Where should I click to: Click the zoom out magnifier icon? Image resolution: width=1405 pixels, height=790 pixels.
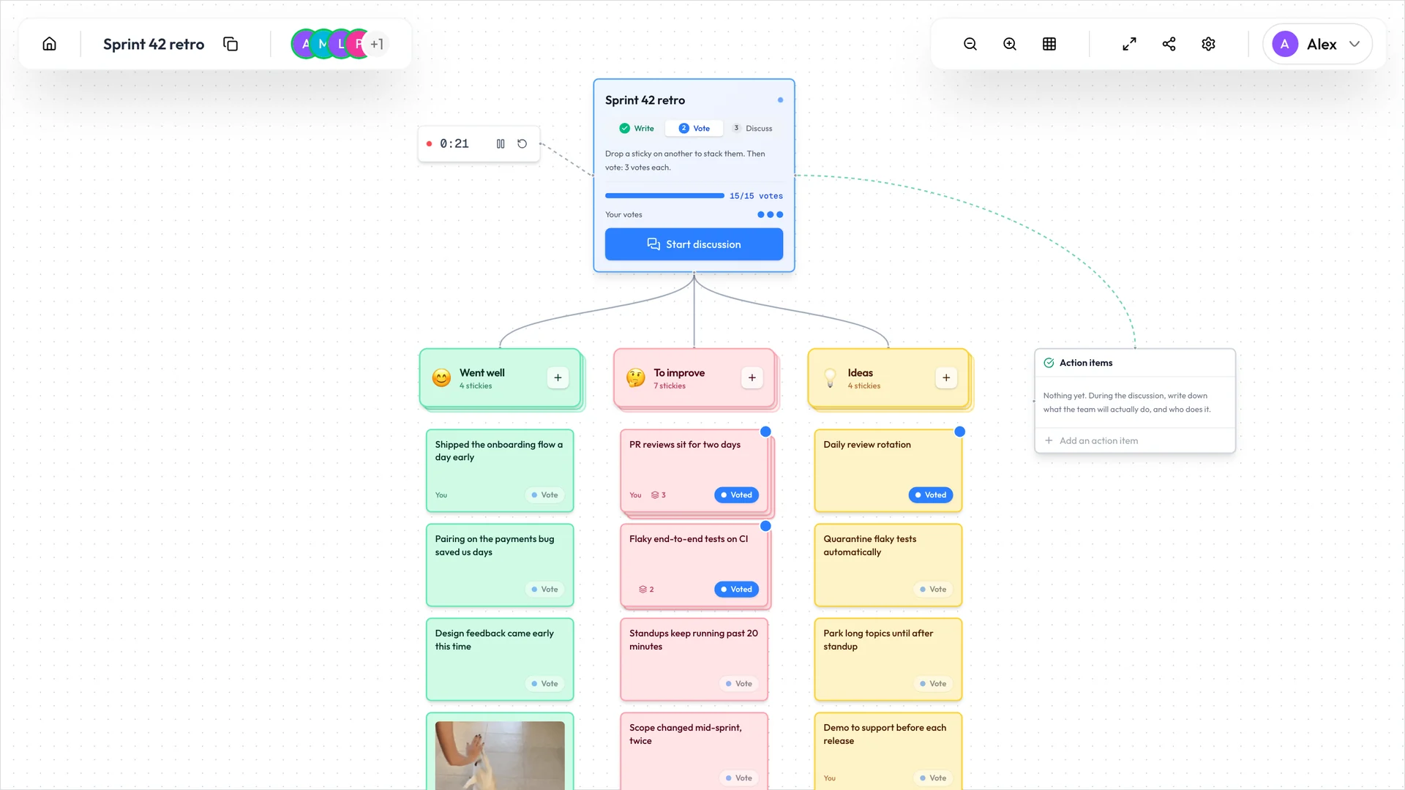point(970,44)
